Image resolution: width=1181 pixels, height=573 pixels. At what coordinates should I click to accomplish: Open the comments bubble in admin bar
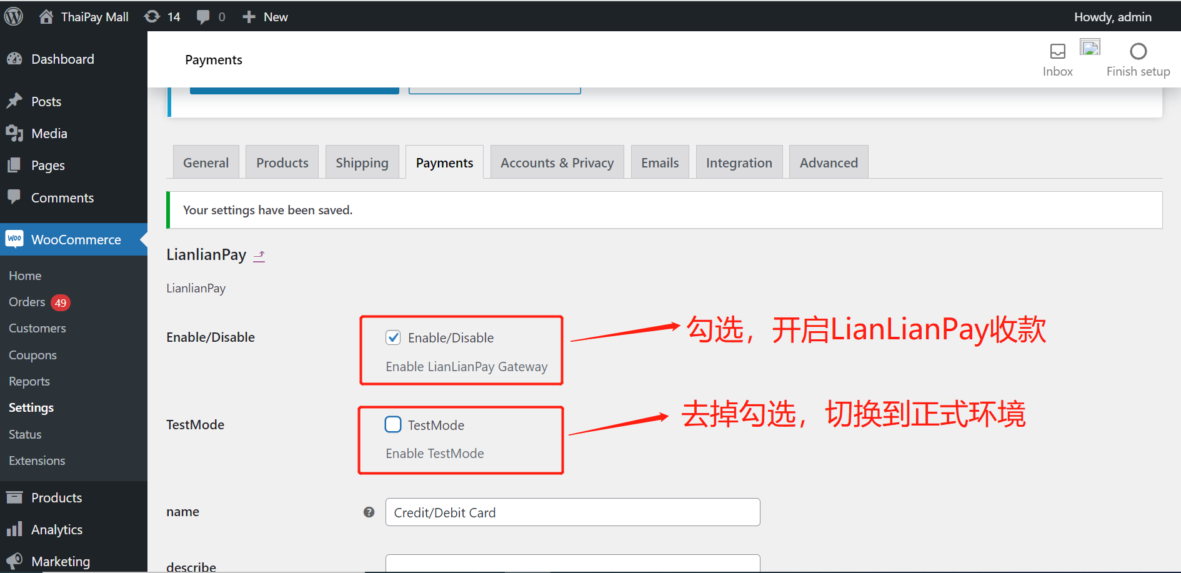pos(203,17)
